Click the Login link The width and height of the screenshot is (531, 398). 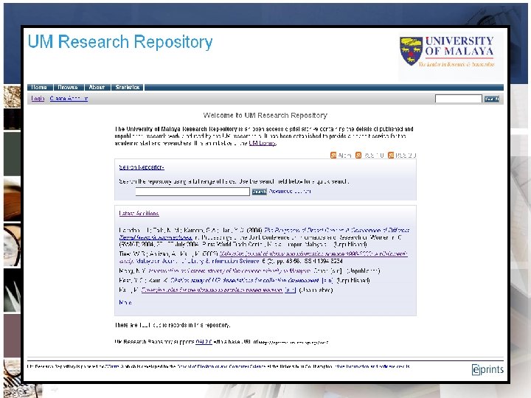pos(38,99)
